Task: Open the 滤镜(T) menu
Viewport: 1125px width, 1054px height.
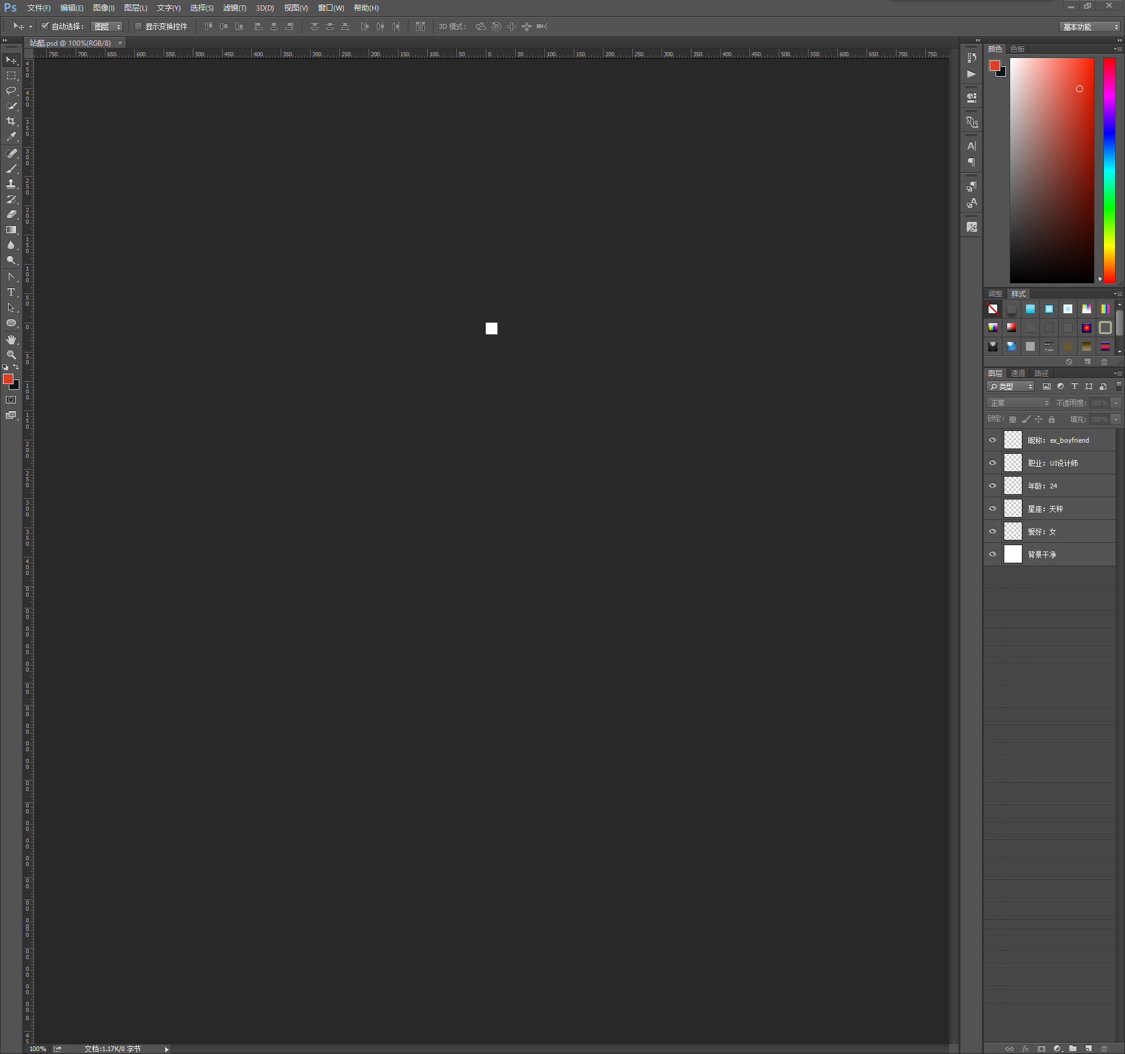Action: coord(234,8)
